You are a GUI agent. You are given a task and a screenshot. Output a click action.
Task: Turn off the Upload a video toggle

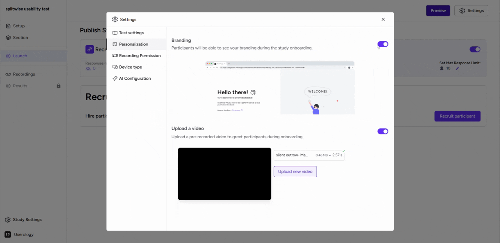tap(383, 131)
